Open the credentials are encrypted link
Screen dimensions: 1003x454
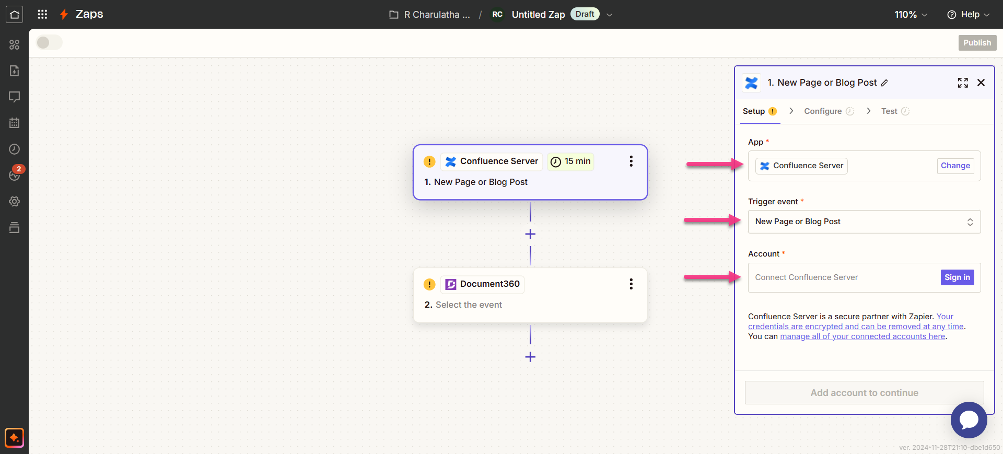856,322
